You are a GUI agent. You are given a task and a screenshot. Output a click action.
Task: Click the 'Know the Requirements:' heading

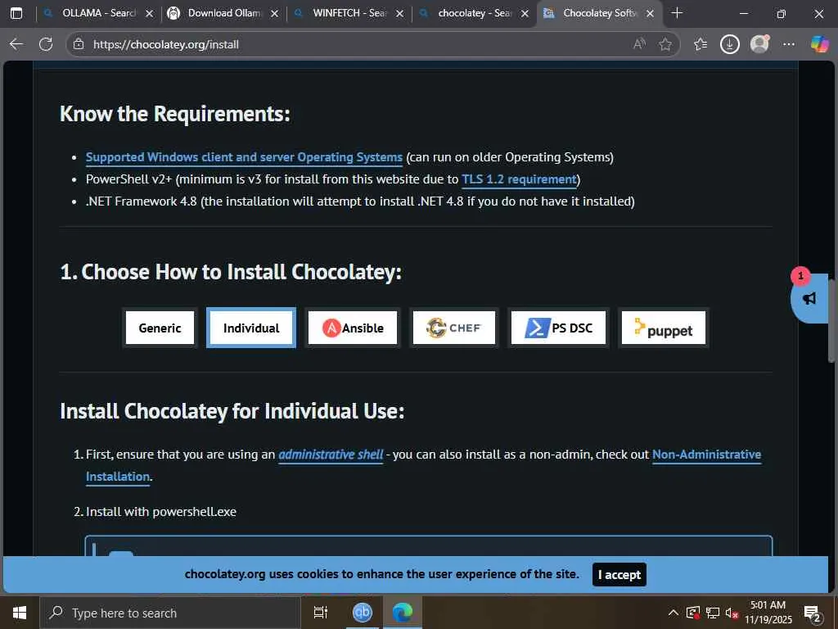coord(175,114)
